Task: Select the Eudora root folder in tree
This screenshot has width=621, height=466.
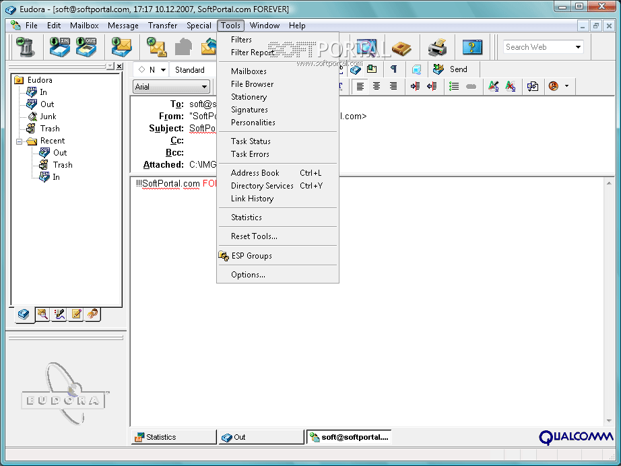Action: 40,80
